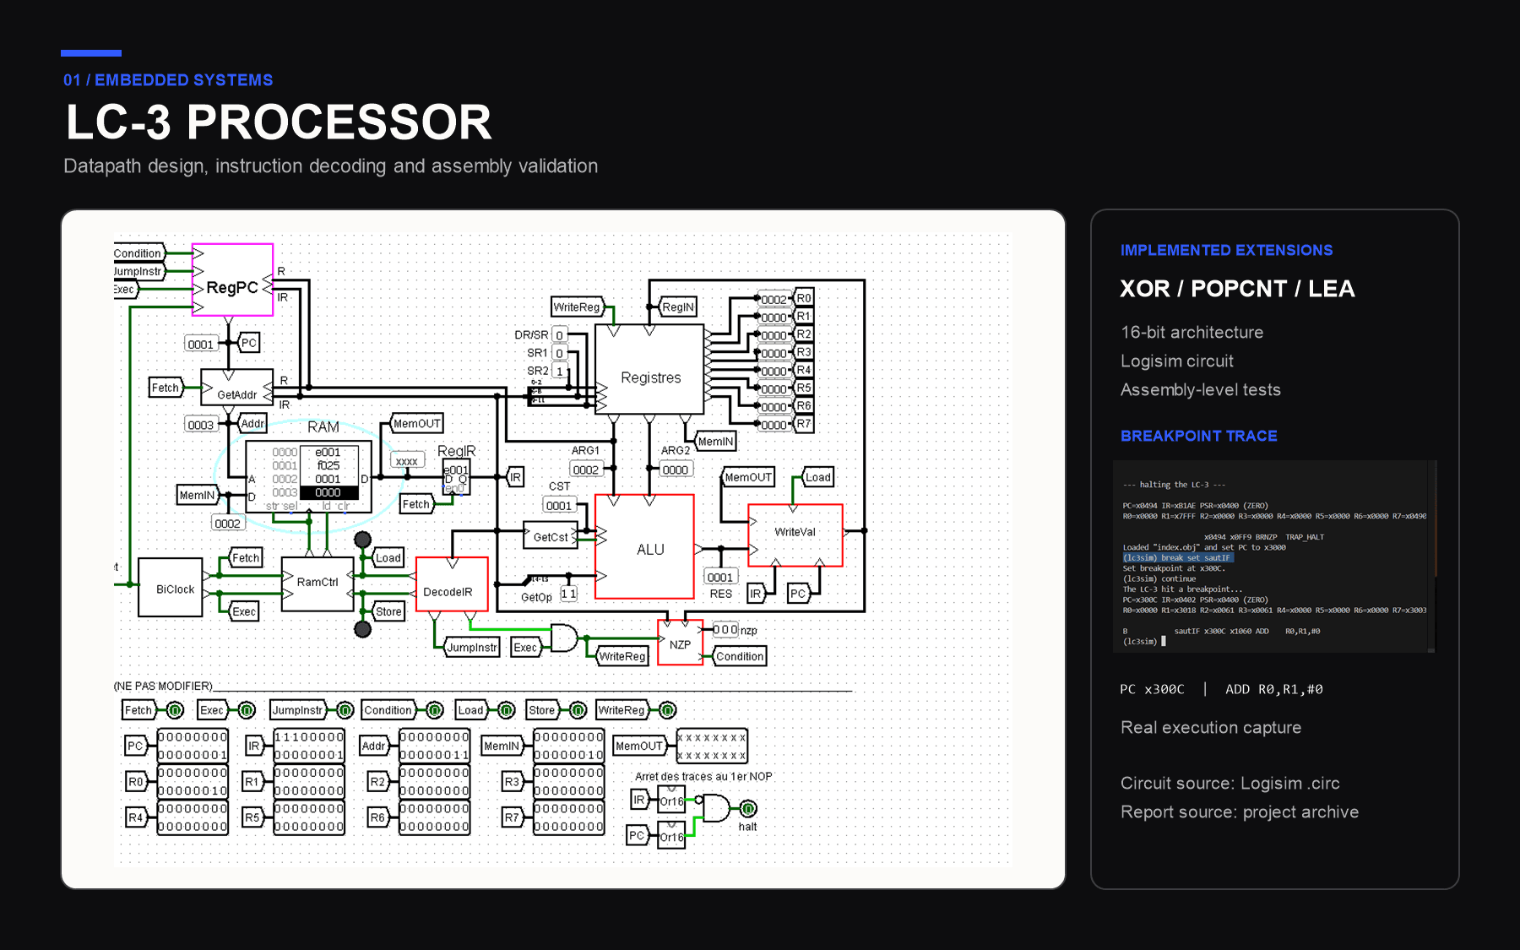Click the JumpInstr probe LED indicator

click(345, 710)
